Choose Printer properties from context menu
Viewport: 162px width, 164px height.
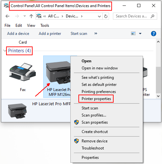[x=96, y=99]
